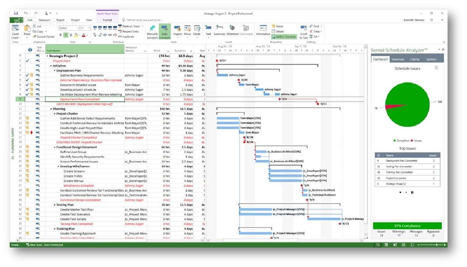Enable Respect Links for the task

click(128, 32)
